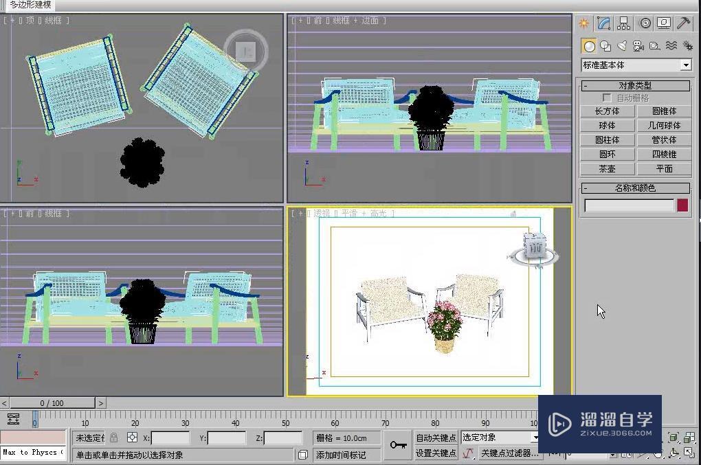Open the 平滑 + 高光 shading menu
701x465 pixels.
click(x=364, y=214)
